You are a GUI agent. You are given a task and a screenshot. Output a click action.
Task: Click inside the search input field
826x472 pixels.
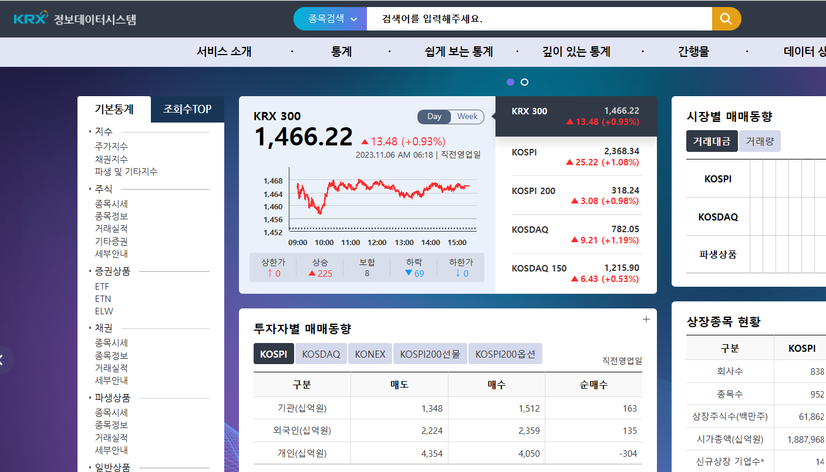[528, 19]
